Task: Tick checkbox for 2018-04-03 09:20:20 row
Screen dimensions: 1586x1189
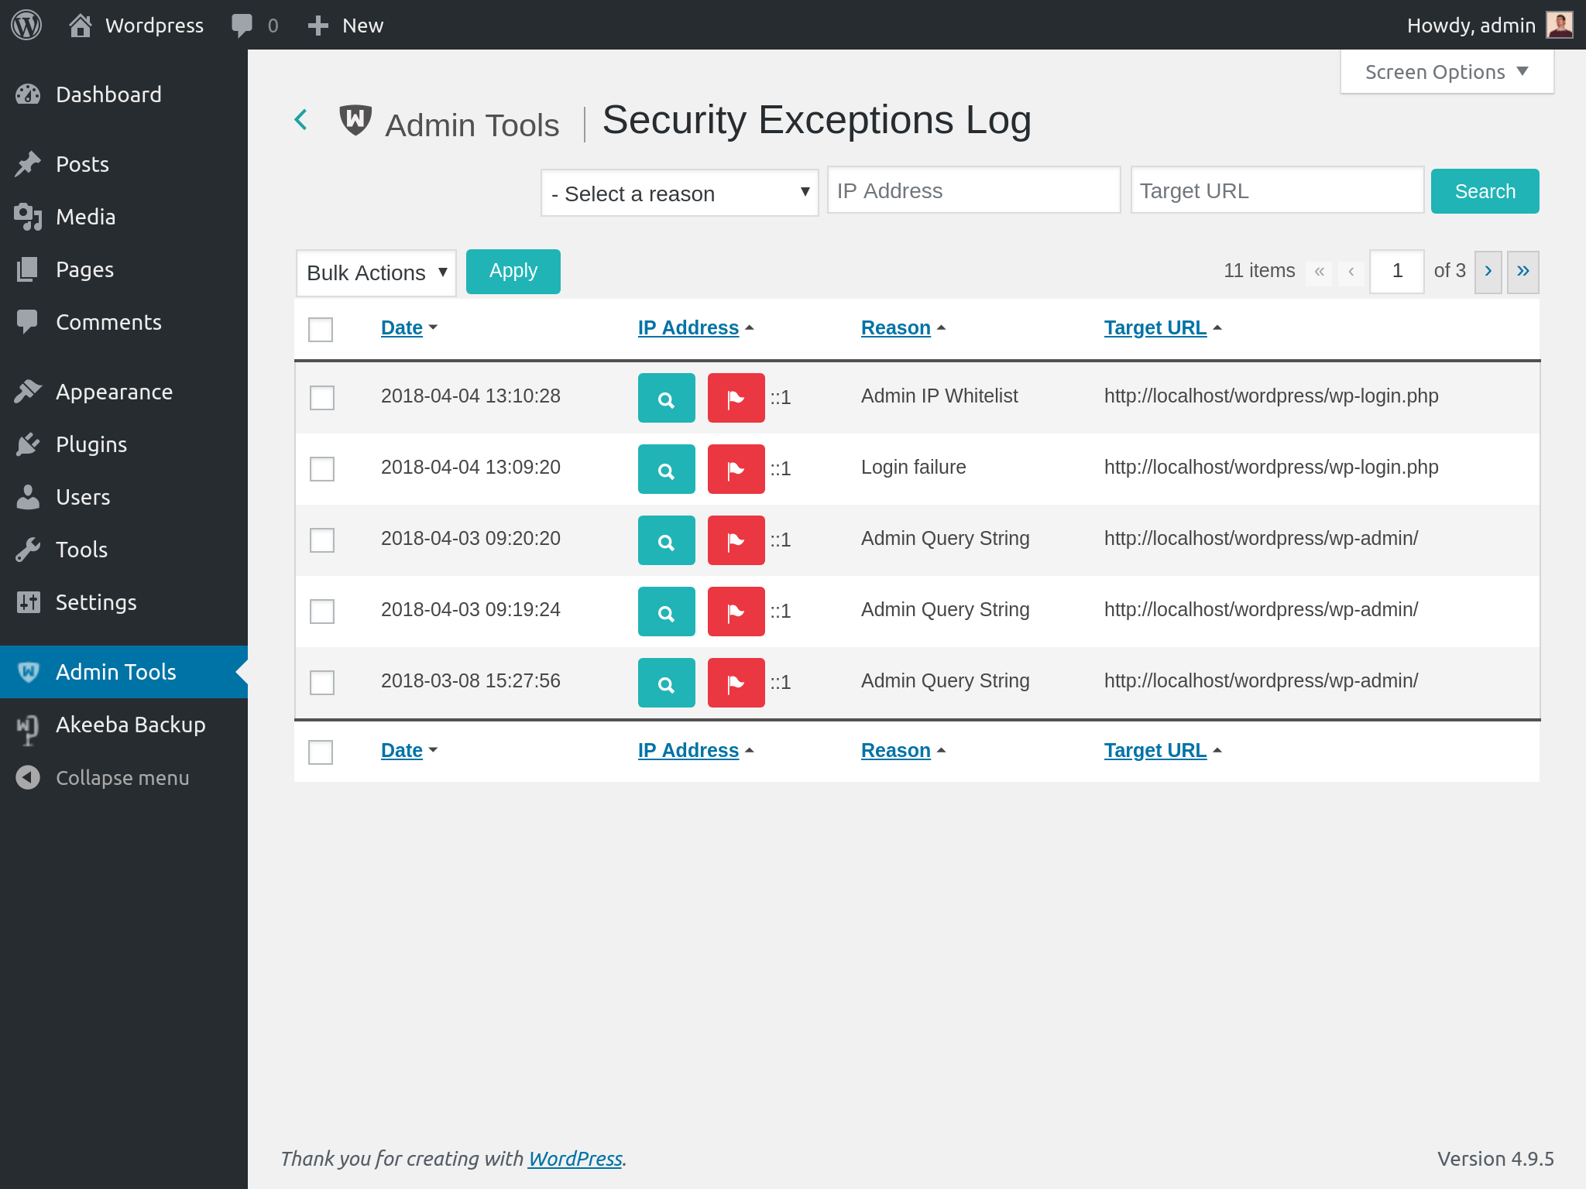Action: tap(322, 540)
